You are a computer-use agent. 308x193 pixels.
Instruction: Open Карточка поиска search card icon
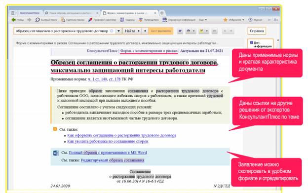(63, 20)
